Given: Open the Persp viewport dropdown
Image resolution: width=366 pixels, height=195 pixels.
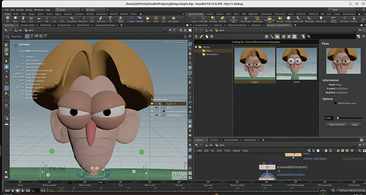Looking at the screenshot, I should [x=168, y=42].
